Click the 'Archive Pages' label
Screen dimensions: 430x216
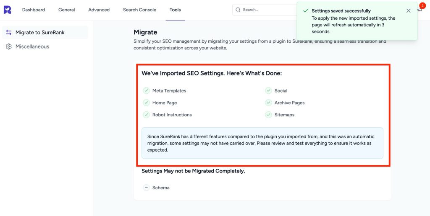coord(289,103)
